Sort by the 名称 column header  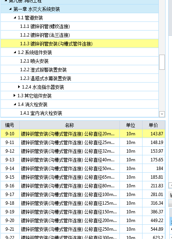(70, 125)
